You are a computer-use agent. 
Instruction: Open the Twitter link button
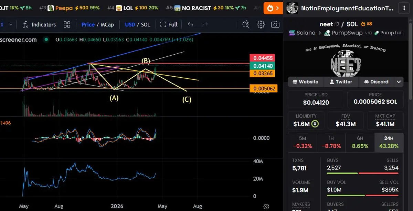[x=341, y=82]
